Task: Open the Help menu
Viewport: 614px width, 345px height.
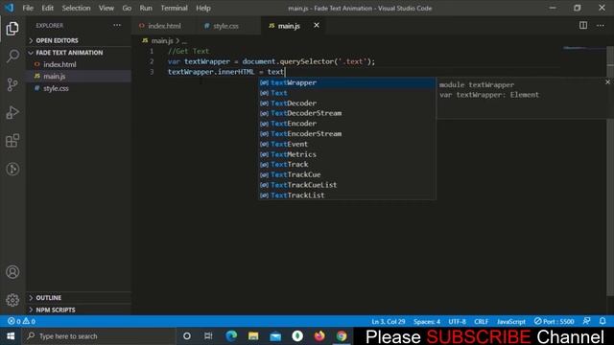Action: 203,8
